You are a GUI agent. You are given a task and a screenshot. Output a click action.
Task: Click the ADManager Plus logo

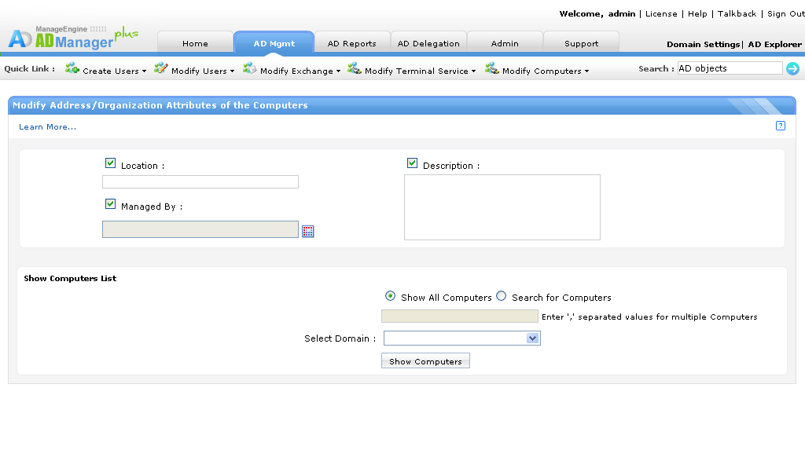pyautogui.click(x=71, y=38)
